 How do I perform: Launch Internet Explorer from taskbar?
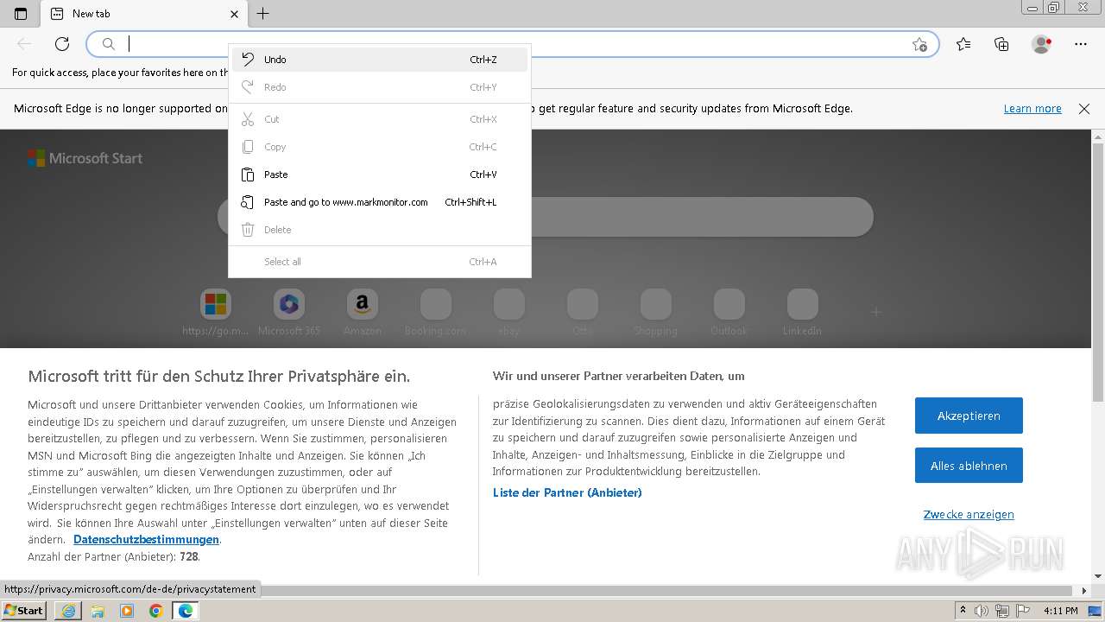68,611
